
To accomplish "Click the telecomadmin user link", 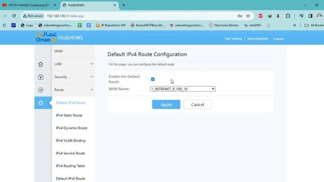I will pyautogui.click(x=258, y=38).
